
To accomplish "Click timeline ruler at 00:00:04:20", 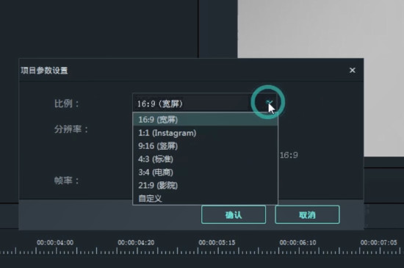I will coord(136,242).
